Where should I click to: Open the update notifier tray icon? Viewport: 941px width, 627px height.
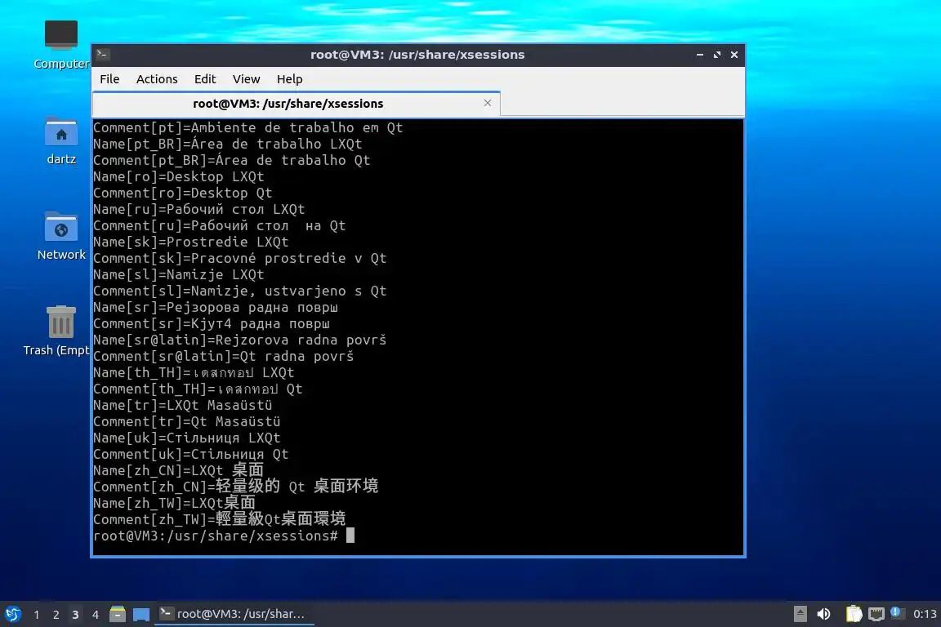click(897, 612)
